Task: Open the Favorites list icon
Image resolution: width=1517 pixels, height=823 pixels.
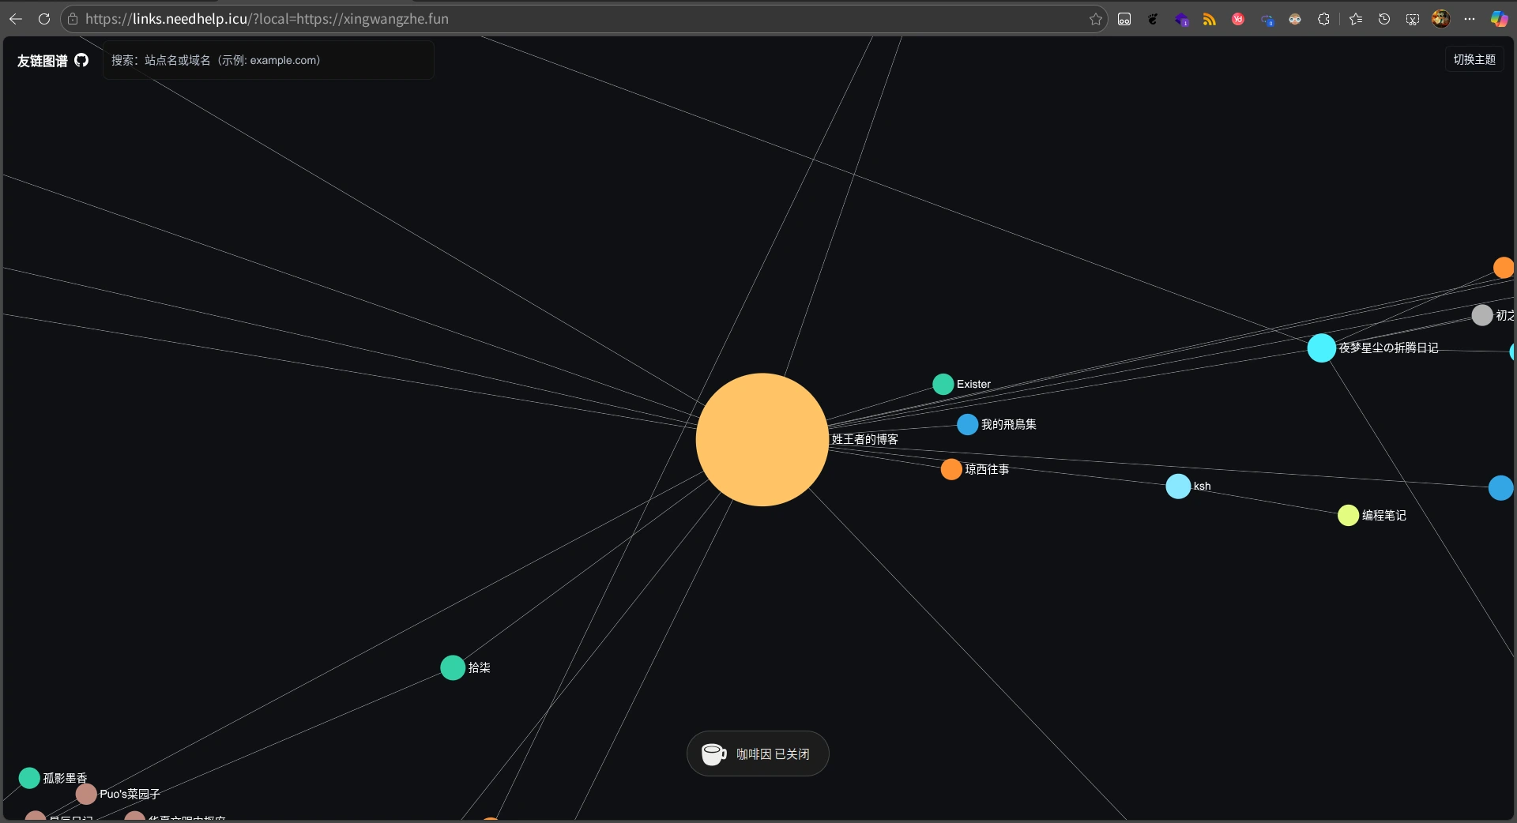Action: pyautogui.click(x=1356, y=19)
